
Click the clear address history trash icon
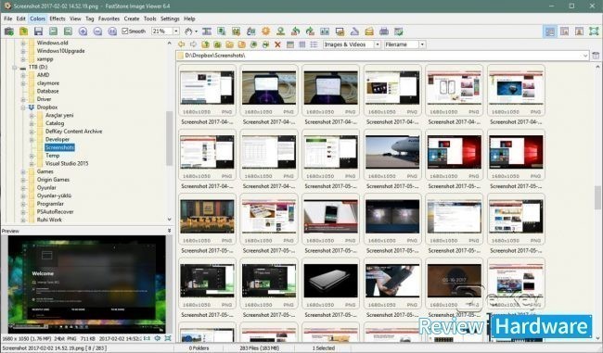pos(596,56)
